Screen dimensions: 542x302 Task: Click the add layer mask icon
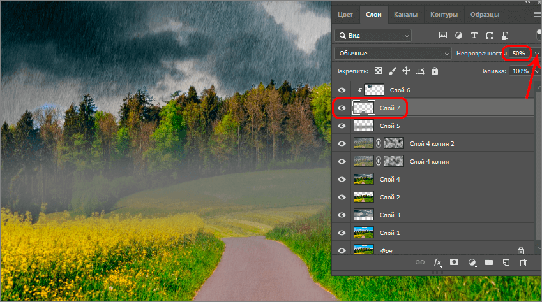[x=455, y=262]
